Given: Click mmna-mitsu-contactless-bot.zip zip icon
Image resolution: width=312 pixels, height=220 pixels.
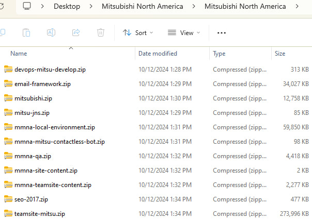Looking at the screenshot, I should (8, 142).
